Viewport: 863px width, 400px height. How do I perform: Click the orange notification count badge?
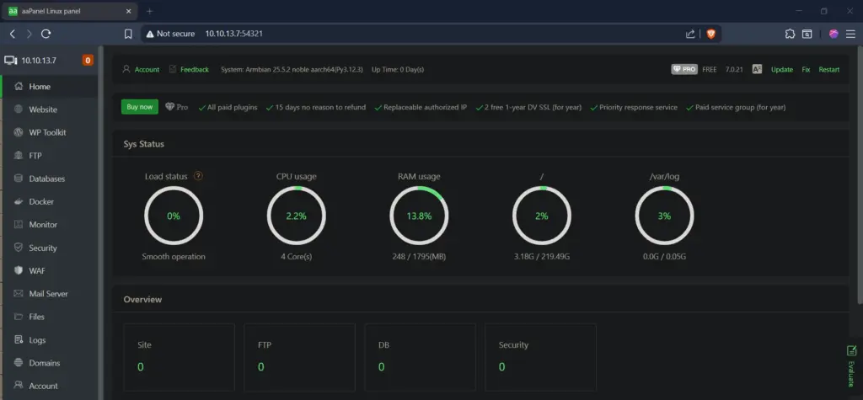pyautogui.click(x=88, y=61)
